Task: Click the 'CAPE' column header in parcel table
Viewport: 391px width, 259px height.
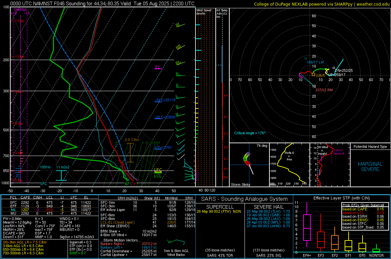Action: 25,197
